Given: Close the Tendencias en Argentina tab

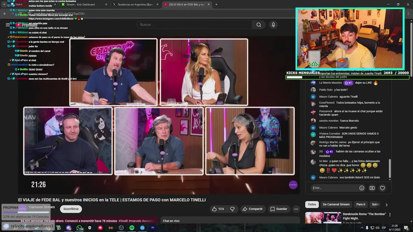Looking at the screenshot, I should [x=157, y=5].
